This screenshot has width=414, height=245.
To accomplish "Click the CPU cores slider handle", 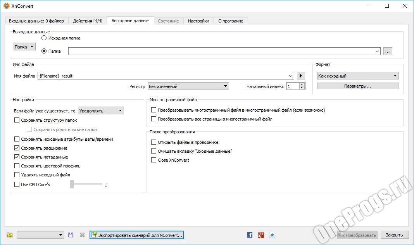I will click(72, 184).
